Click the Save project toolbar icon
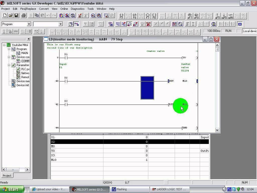257x193 pixels. (x=16, y=15)
